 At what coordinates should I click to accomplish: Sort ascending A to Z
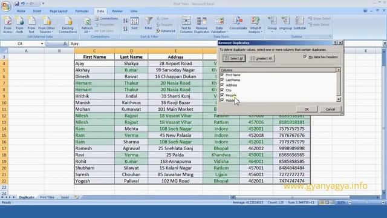[125, 21]
